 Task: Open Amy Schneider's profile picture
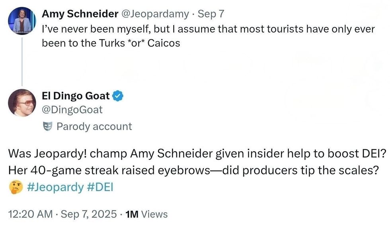point(21,21)
